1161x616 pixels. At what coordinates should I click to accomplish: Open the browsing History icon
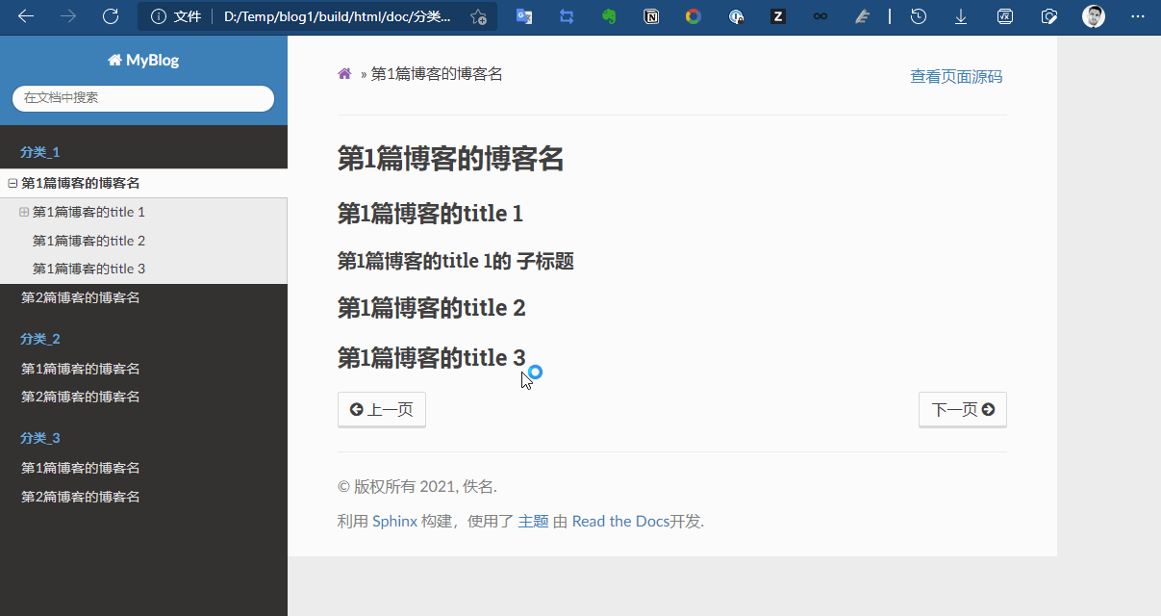pyautogui.click(x=917, y=16)
